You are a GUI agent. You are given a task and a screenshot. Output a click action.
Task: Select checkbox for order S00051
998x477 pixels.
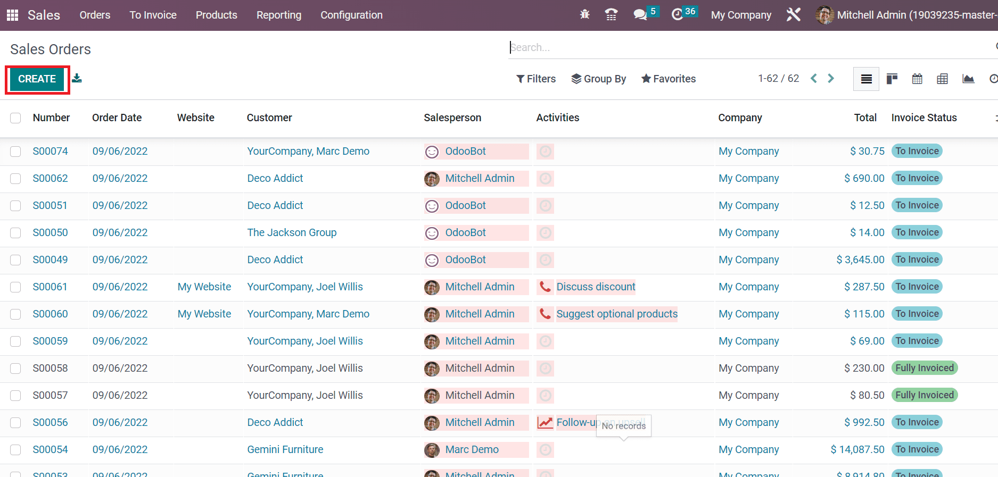pos(15,206)
